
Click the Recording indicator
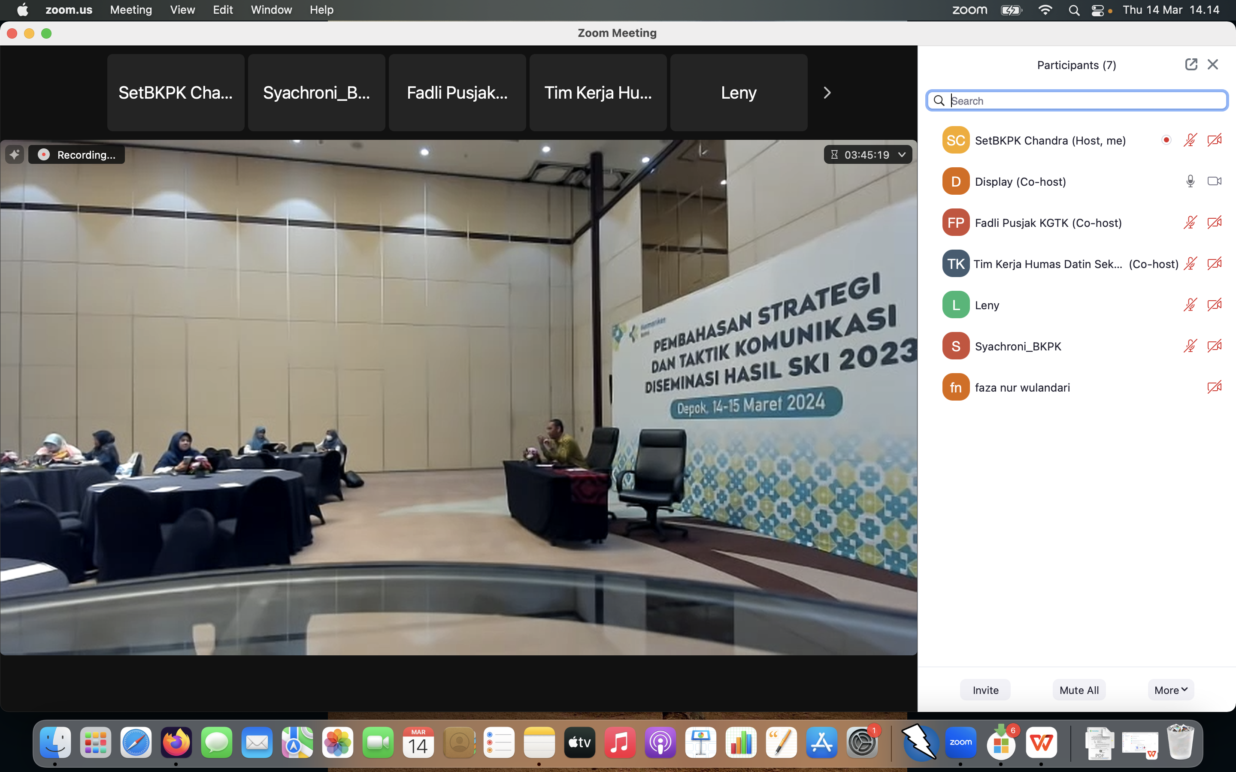[77, 154]
